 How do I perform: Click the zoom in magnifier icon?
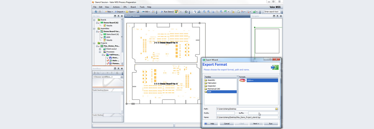tap(209, 11)
